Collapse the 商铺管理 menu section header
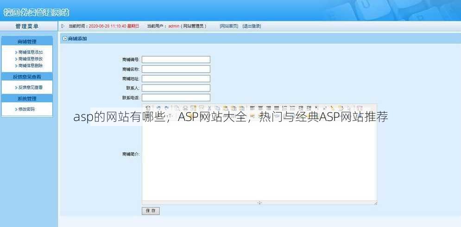Viewport: 461px width, 227px height. click(x=27, y=41)
